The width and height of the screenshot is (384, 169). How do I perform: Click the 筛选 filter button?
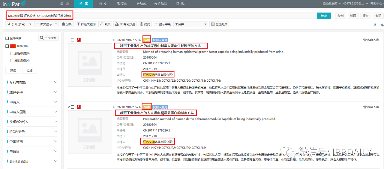coord(13,70)
